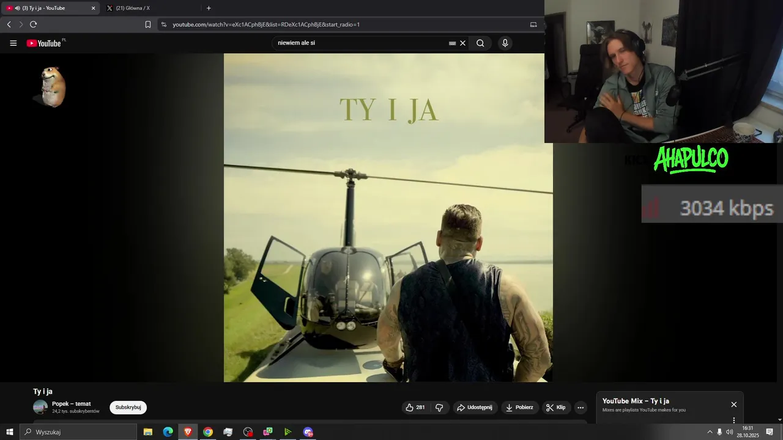
Task: Close the YouTube Mix panel
Action: tap(734, 405)
